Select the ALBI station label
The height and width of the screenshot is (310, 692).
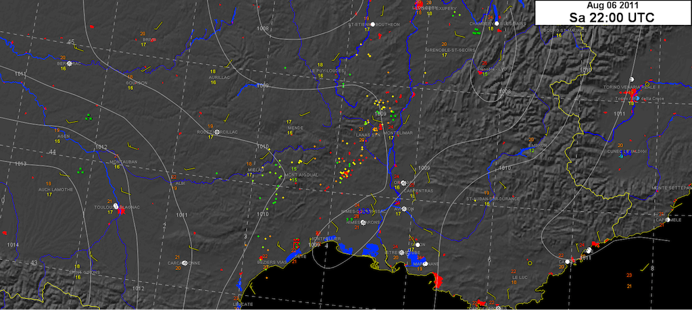pos(180,182)
